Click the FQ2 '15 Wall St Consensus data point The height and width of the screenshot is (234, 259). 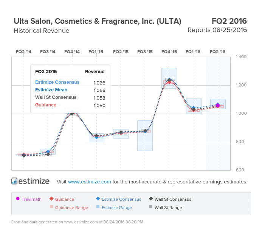tap(121, 132)
